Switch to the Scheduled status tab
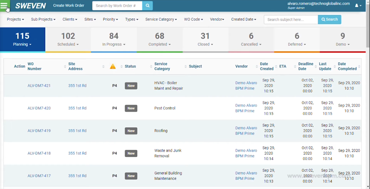370x189 pixels. (x=68, y=40)
